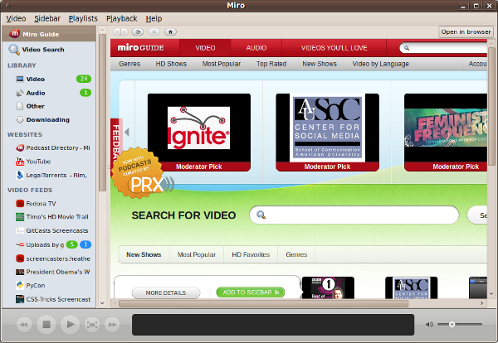Go to the guide home page
498x343 pixels.
[x=170, y=31]
